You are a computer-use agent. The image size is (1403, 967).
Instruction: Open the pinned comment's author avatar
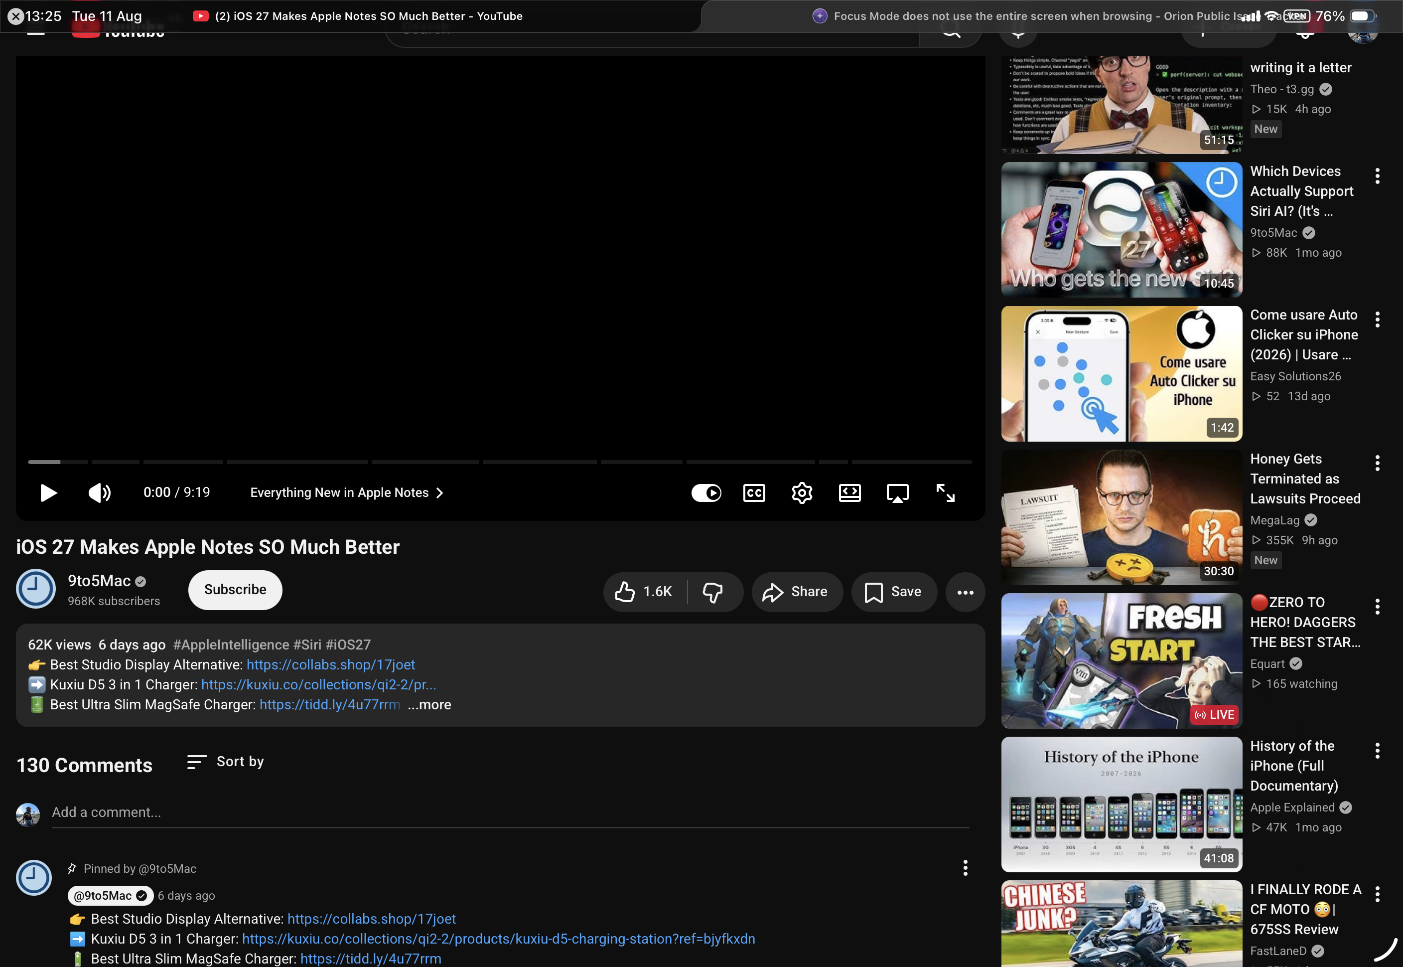pos(34,877)
